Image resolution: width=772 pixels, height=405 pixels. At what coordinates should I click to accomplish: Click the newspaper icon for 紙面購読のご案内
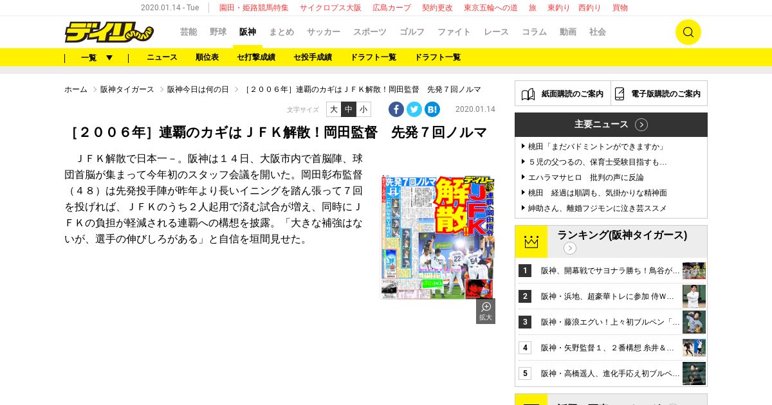pyautogui.click(x=528, y=94)
